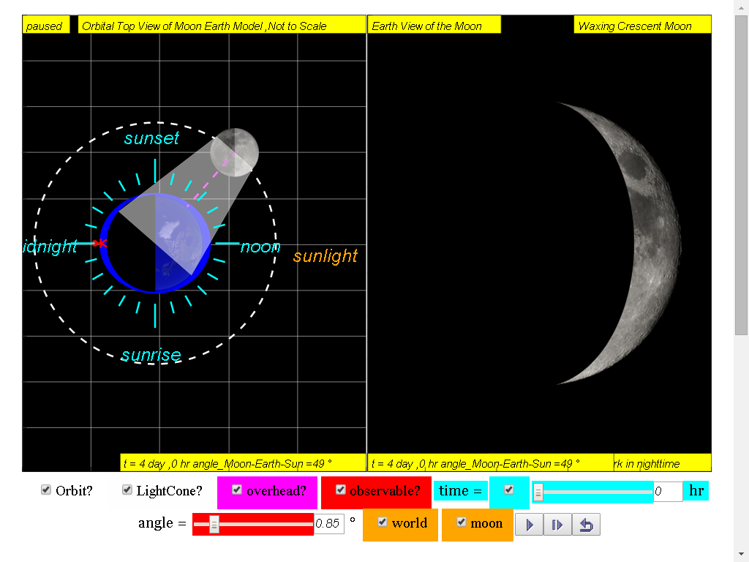Toggle the world checkbox
The image size is (749, 562).
click(x=382, y=522)
